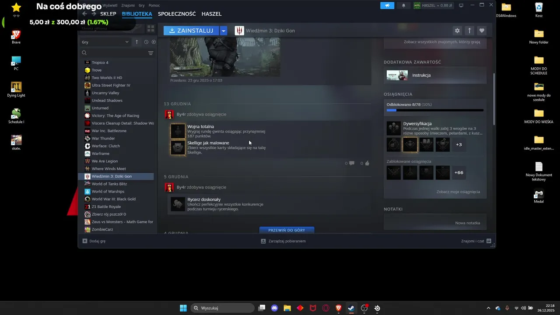Switch to Big Picture mode monitor icon
560x315 pixels.
coord(461,6)
